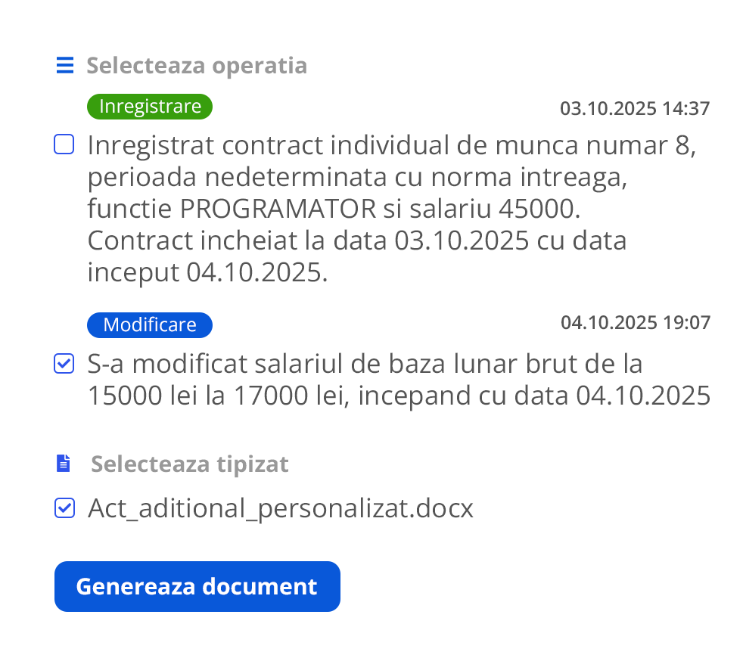
Task: Uncheck the Act_aditional_personalizat.docx checkbox
Action: coord(64,508)
